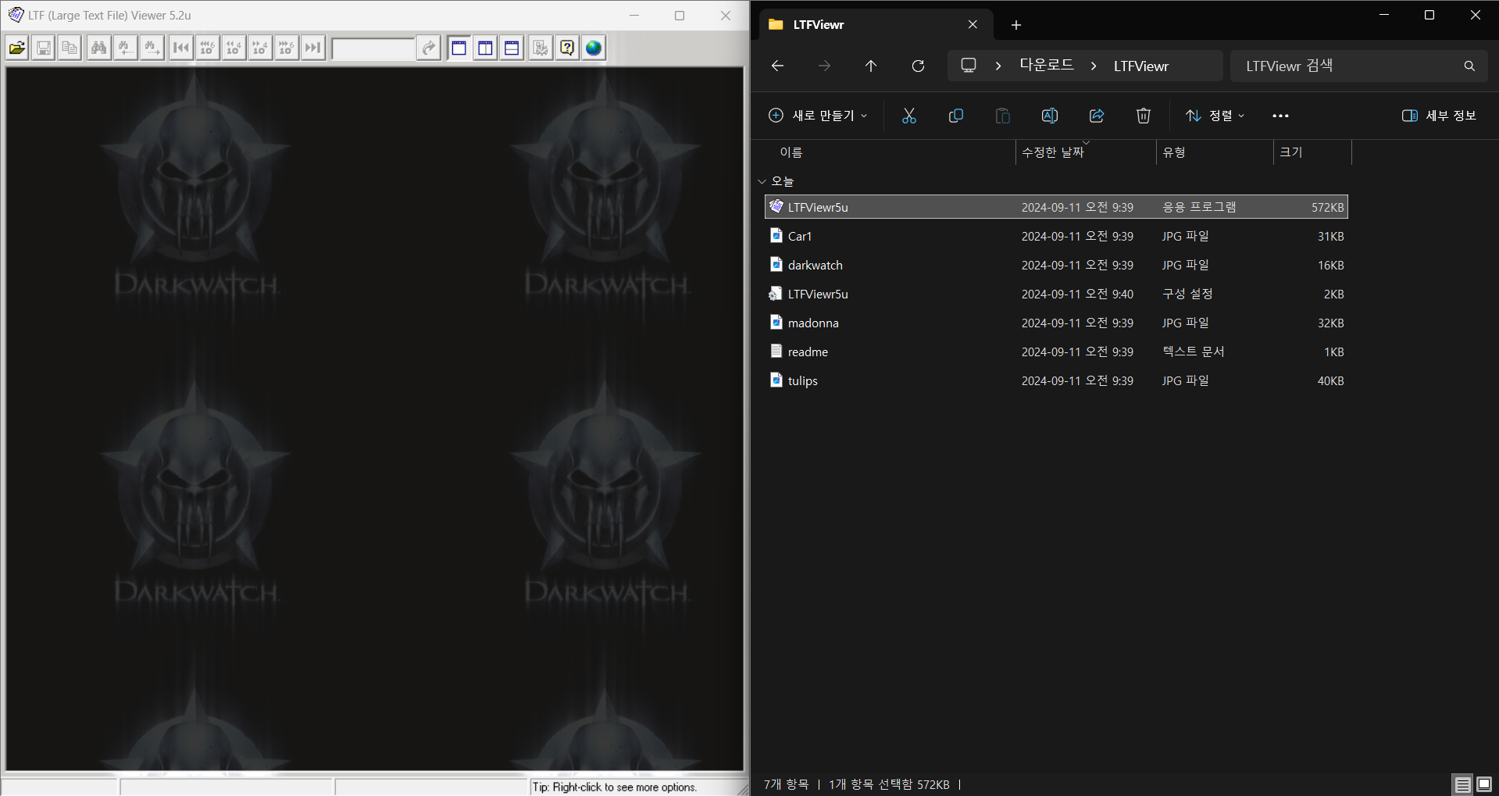The width and height of the screenshot is (1499, 796).
Task: Click 다운로드 in the breadcrumb path
Action: click(x=1047, y=66)
